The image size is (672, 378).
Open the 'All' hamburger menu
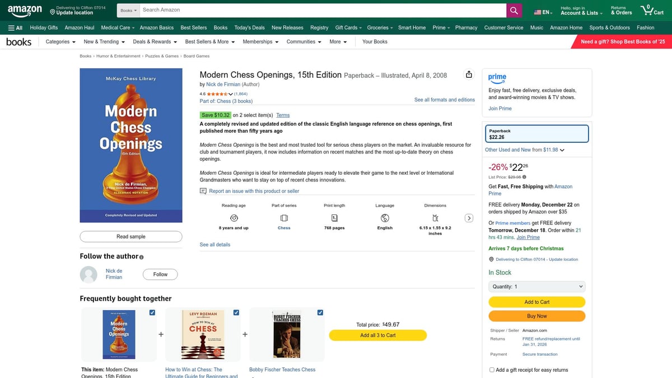coord(15,27)
